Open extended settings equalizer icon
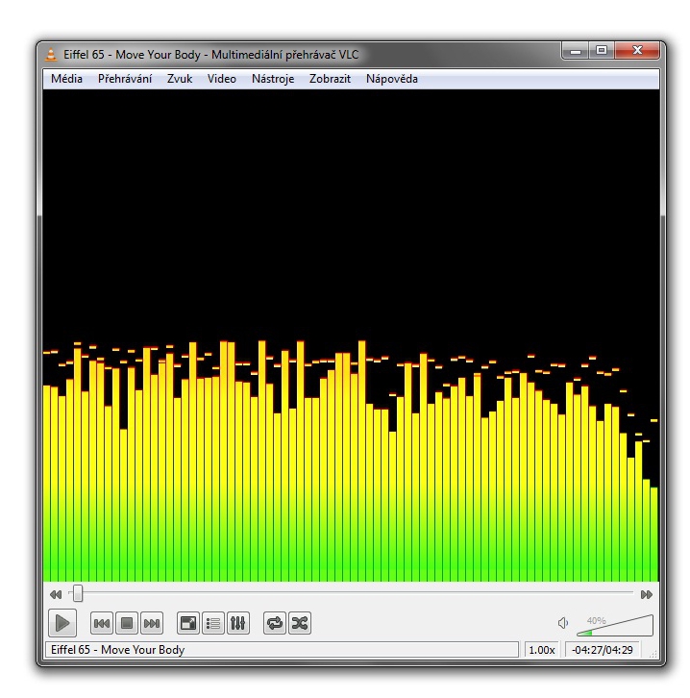Screen dimensions: 690x698 (238, 623)
